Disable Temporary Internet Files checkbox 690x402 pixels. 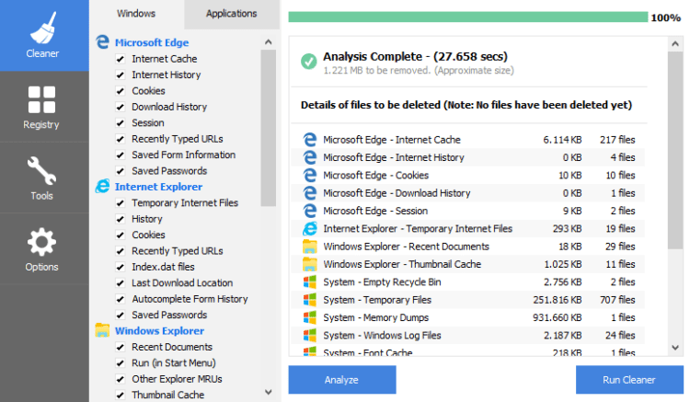click(x=121, y=202)
